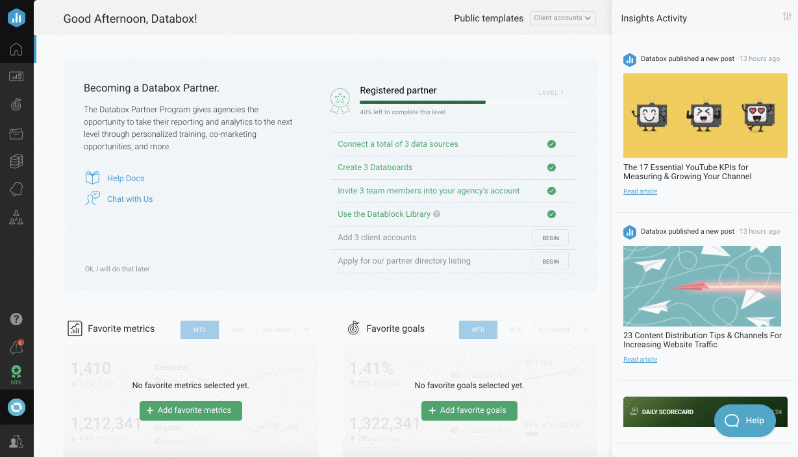Click Datablock Library question mark icon
Image resolution: width=798 pixels, height=457 pixels.
tap(437, 214)
